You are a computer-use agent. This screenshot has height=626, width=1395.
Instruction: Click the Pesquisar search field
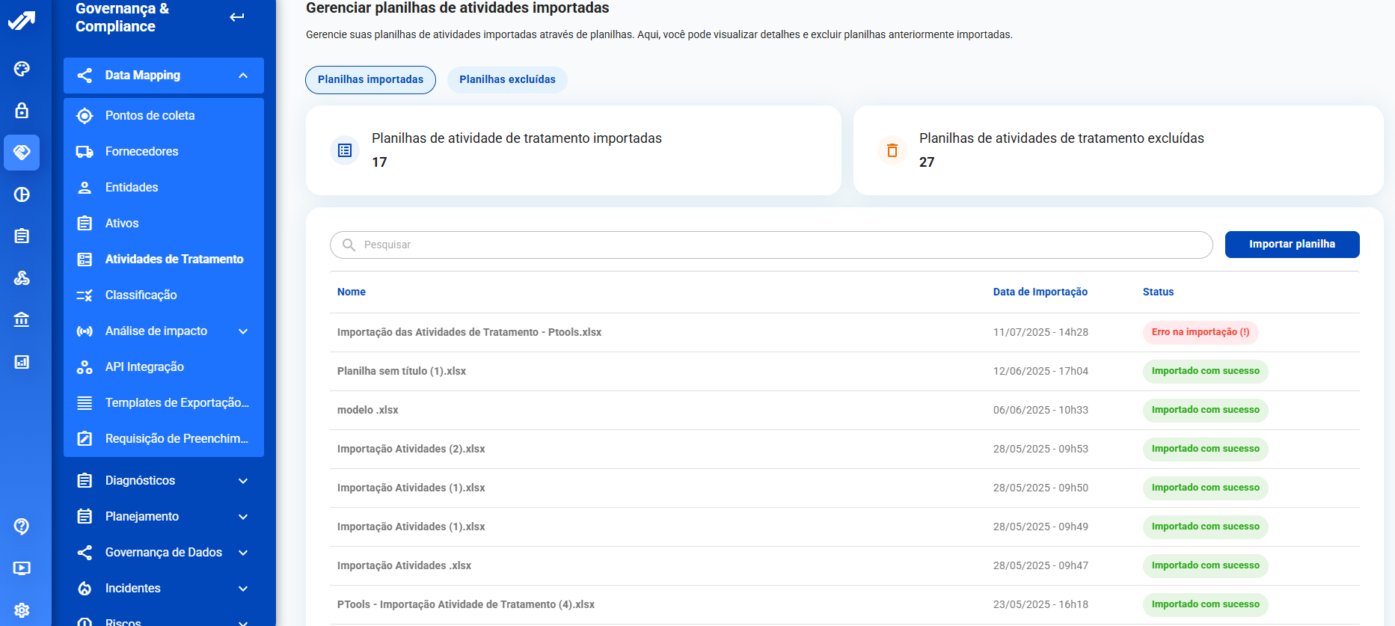770,245
